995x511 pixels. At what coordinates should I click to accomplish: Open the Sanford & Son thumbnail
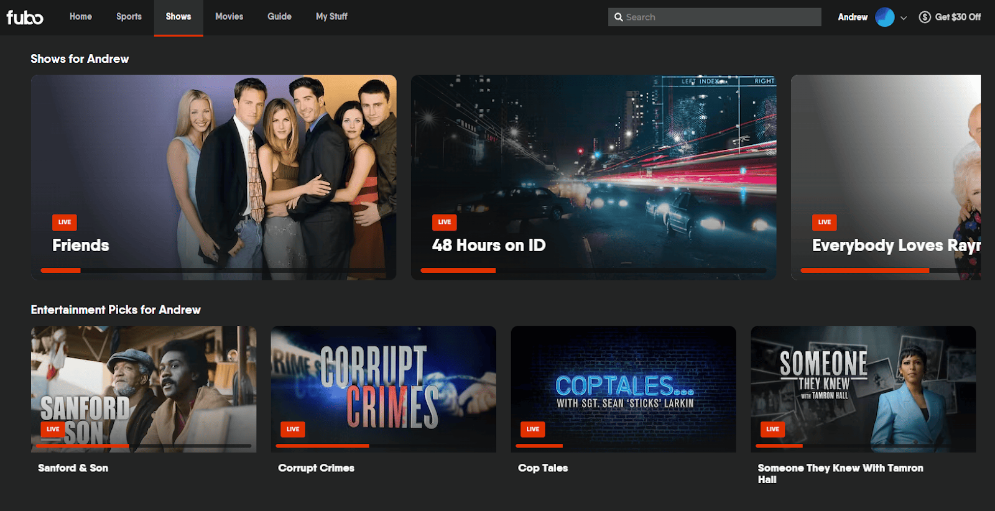[144, 389]
